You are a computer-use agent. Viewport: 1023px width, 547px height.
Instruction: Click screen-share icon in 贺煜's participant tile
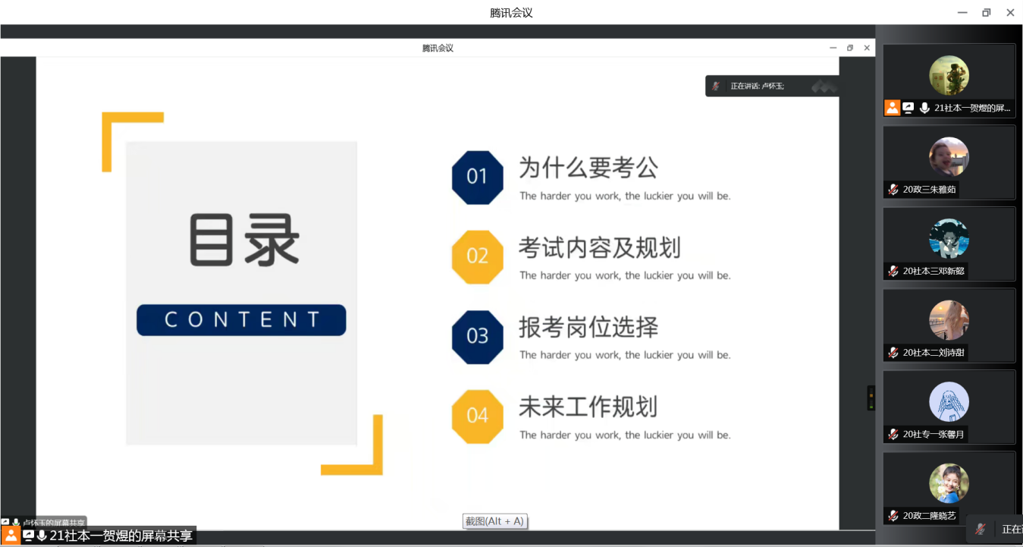pos(908,108)
